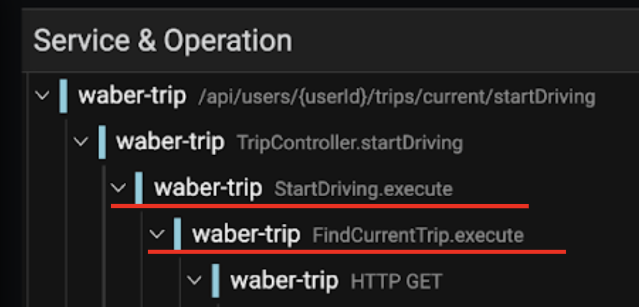The width and height of the screenshot is (639, 307).
Task: Click the blue color bar beside TripController.startDriving
Action: click(102, 142)
